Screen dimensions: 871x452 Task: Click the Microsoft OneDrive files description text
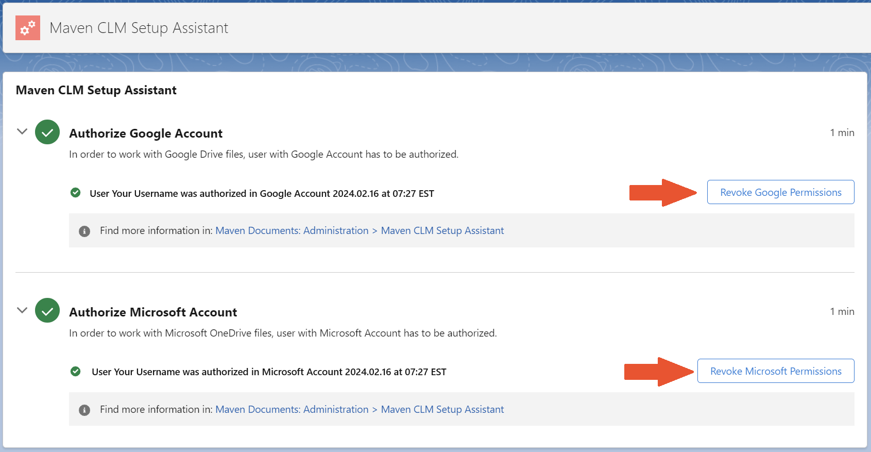(283, 333)
